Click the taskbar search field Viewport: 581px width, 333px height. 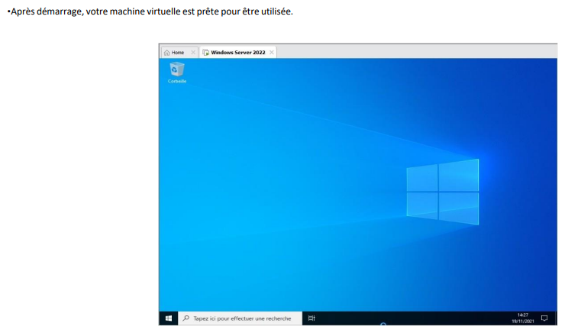point(240,318)
